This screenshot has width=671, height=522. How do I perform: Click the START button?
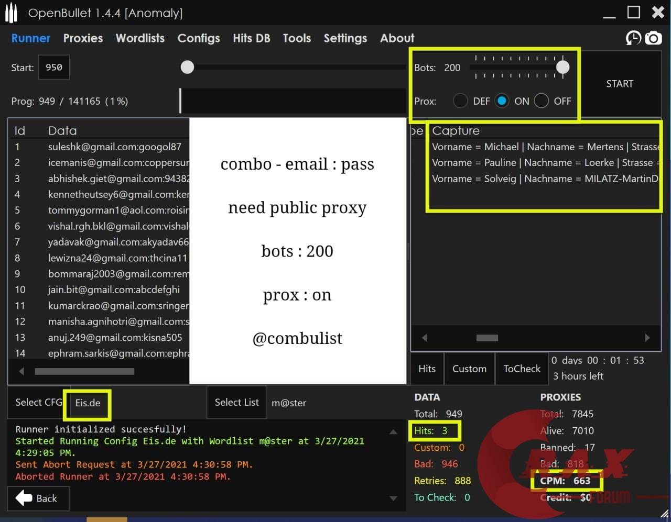pos(620,84)
